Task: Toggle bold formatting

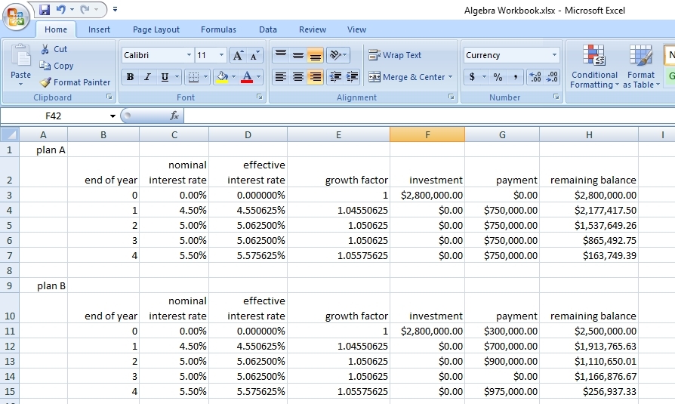Action: [x=130, y=77]
